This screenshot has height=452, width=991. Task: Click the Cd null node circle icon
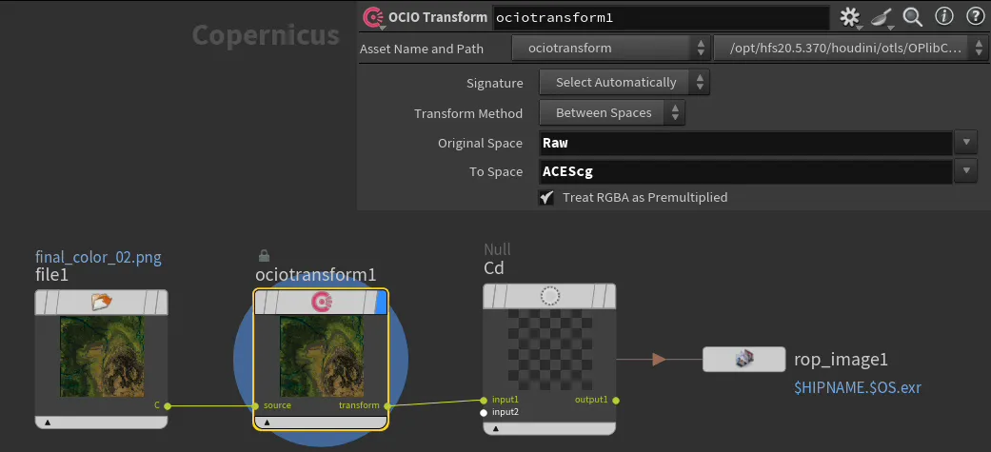pyautogui.click(x=550, y=297)
